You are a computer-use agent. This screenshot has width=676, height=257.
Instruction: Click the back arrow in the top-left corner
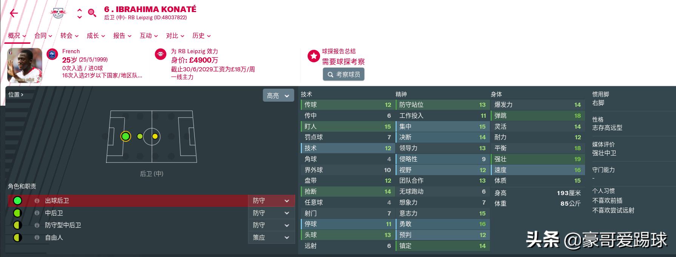point(13,13)
